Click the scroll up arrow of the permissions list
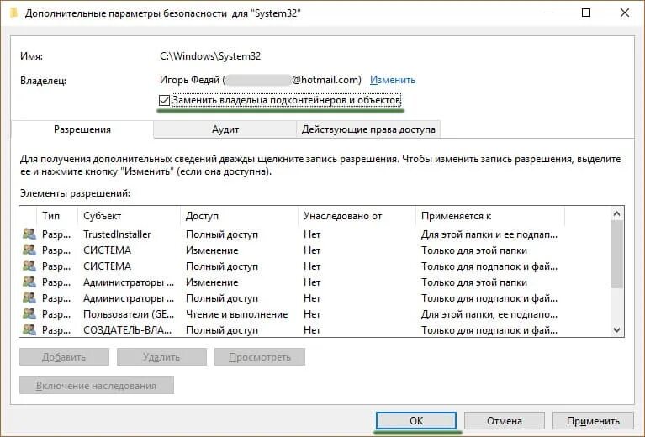Screen dimensions: 645x437 click(617, 214)
